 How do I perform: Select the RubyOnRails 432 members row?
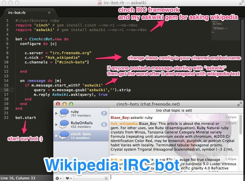[81, 125]
